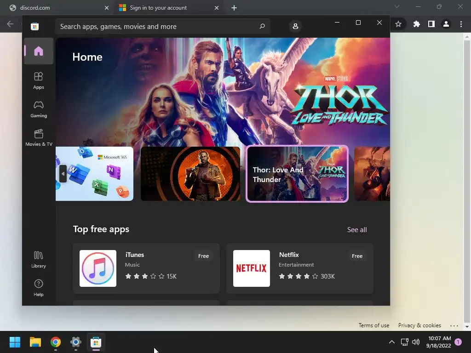Open the Chrome profile icon
Viewport: 471px width, 353px height.
coord(446,24)
